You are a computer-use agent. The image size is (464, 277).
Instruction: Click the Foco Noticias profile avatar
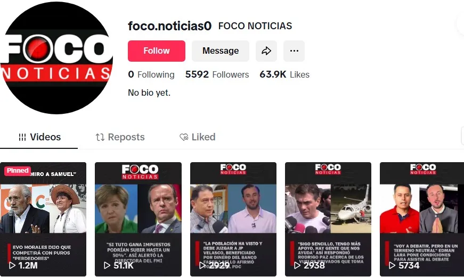pos(56,57)
